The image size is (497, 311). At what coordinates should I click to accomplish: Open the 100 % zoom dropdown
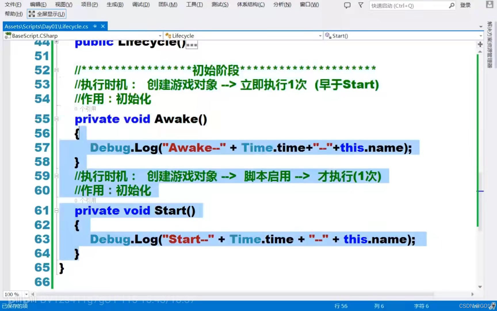tap(26, 294)
